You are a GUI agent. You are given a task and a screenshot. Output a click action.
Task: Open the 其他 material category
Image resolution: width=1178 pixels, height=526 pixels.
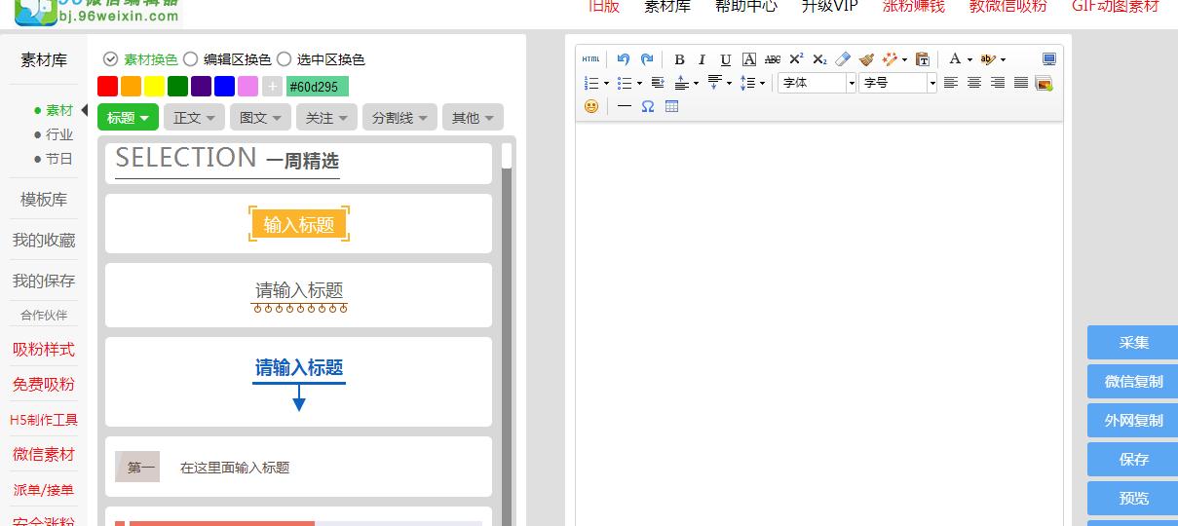click(473, 117)
